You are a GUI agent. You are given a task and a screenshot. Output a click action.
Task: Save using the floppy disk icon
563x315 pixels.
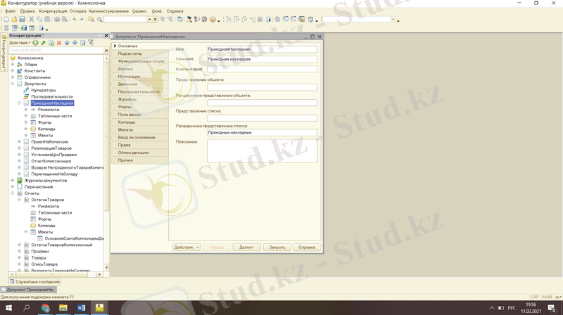point(23,20)
